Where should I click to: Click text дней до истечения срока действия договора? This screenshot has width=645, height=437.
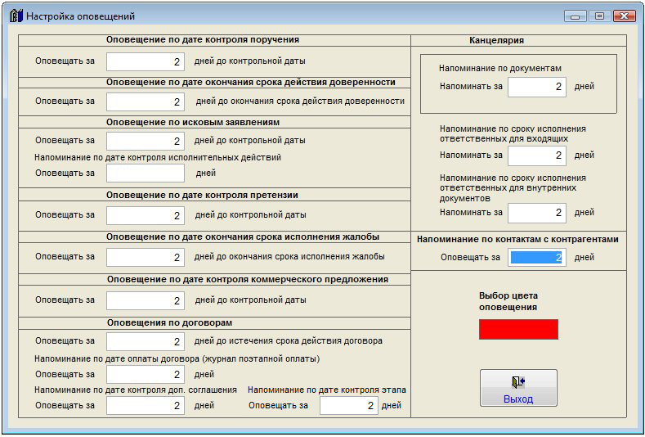[x=289, y=341]
